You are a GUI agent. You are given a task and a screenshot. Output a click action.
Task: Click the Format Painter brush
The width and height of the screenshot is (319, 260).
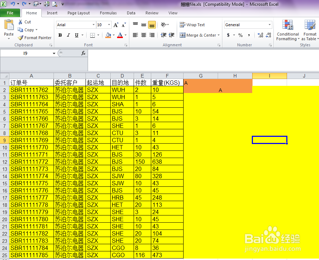tap(20, 37)
